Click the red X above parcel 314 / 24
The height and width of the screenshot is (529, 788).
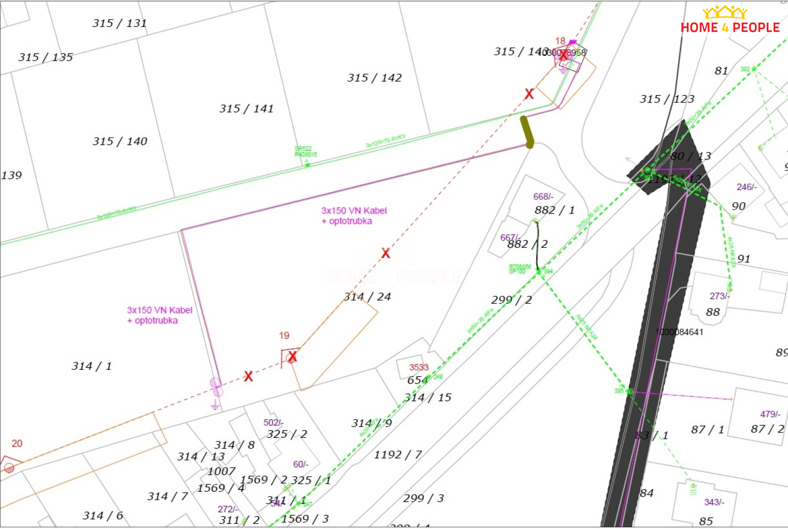tap(386, 253)
